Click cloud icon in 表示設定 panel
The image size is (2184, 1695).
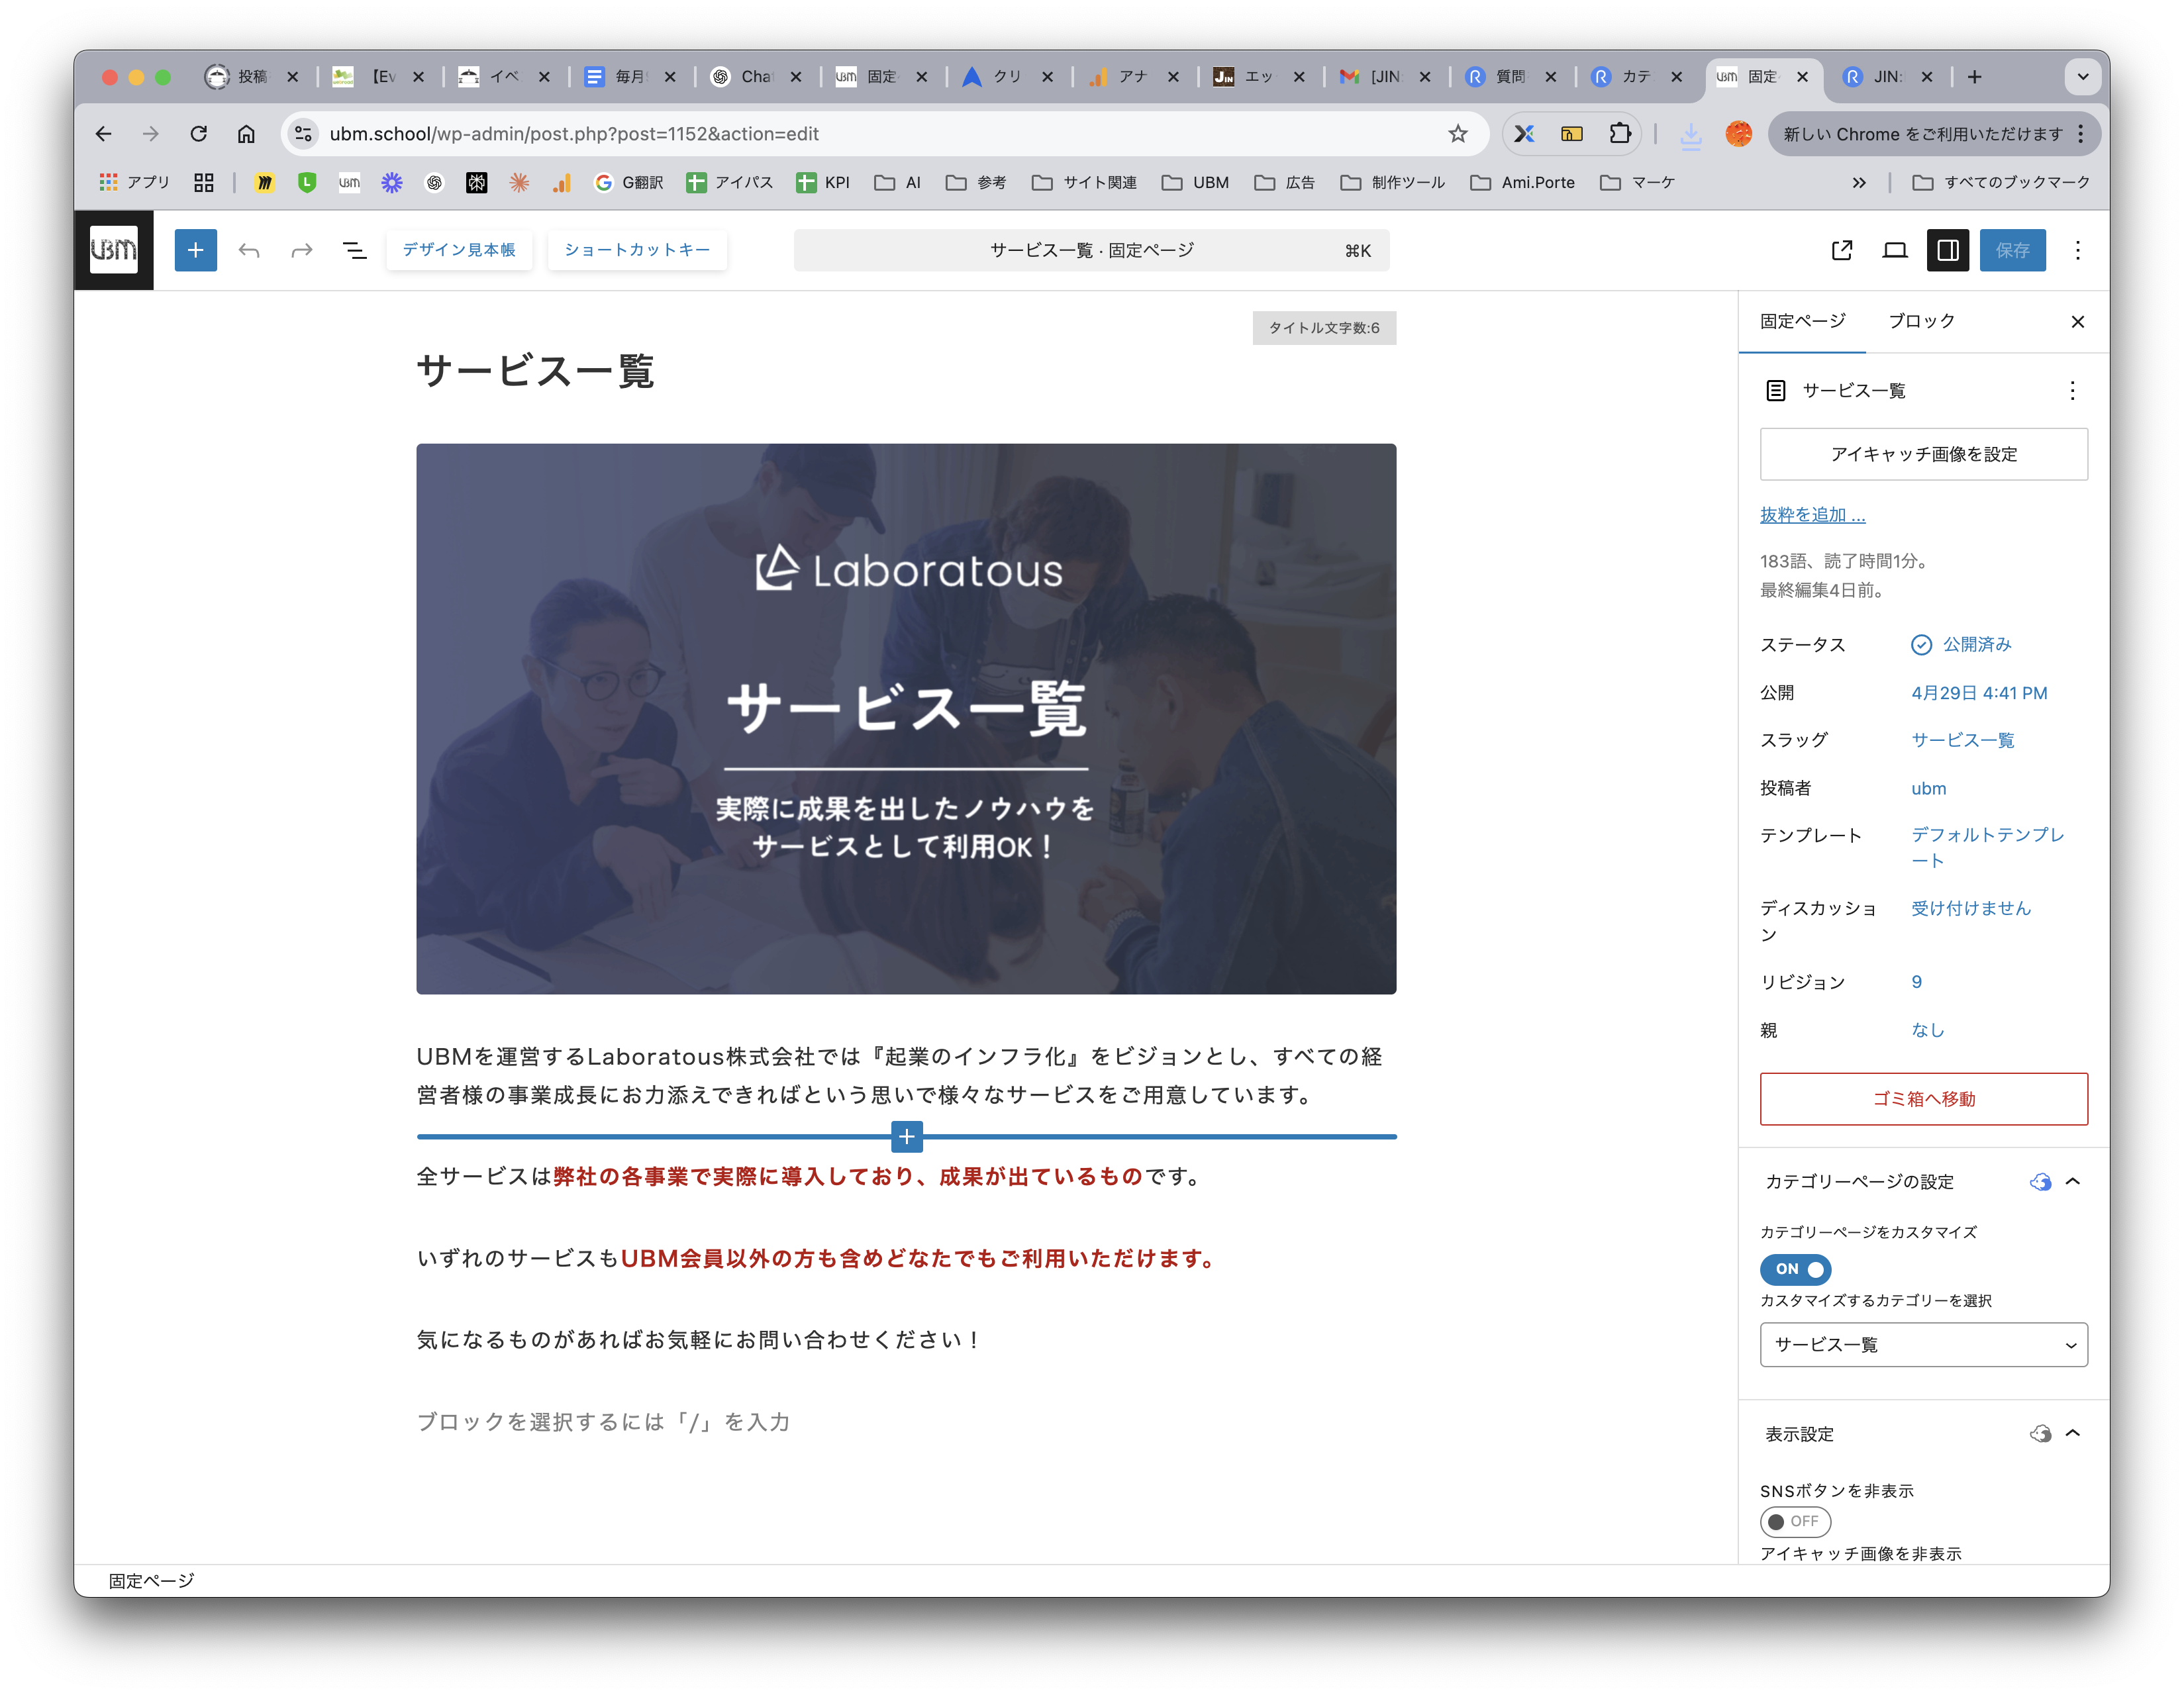click(x=2040, y=1434)
